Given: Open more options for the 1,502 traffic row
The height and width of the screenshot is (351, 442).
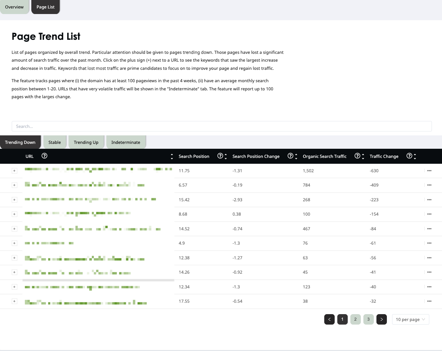Looking at the screenshot, I should click(429, 171).
